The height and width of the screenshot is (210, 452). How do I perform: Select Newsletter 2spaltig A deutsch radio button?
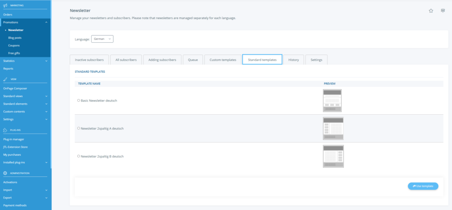tap(79, 128)
